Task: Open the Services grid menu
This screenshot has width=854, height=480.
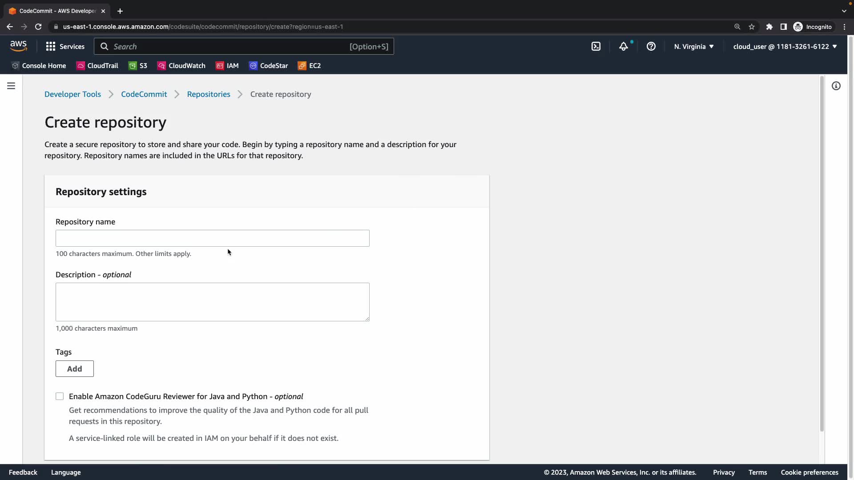Action: point(65,46)
